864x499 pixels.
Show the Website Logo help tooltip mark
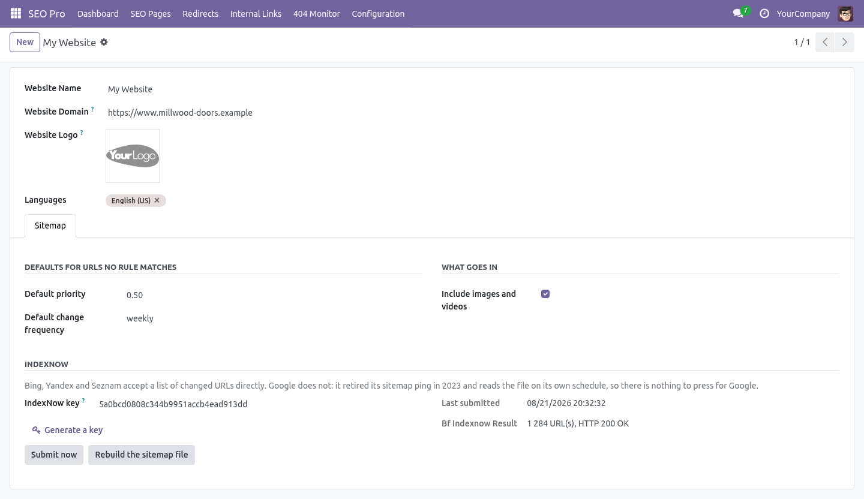[82, 133]
